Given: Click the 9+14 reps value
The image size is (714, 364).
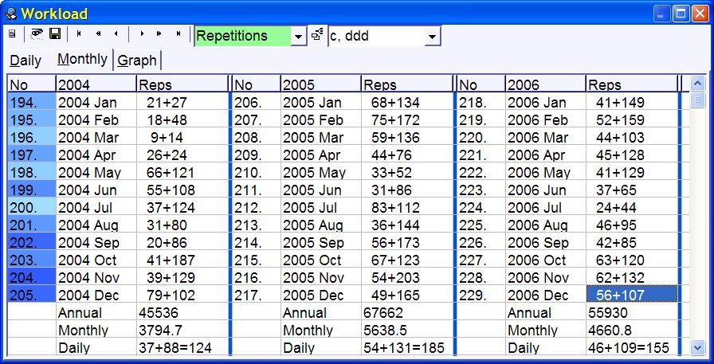Looking at the screenshot, I should [182, 138].
